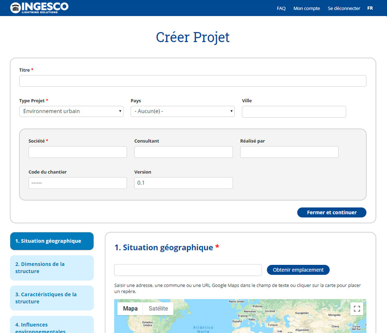The image size is (387, 333).
Task: Open Mon compte from top navigation
Action: [x=306, y=8]
